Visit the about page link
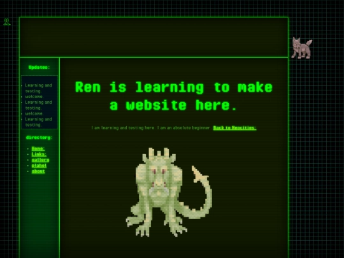The height and width of the screenshot is (258, 344). (x=38, y=171)
